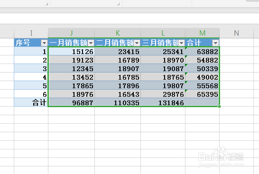Select cell with value 18976

tap(71, 94)
